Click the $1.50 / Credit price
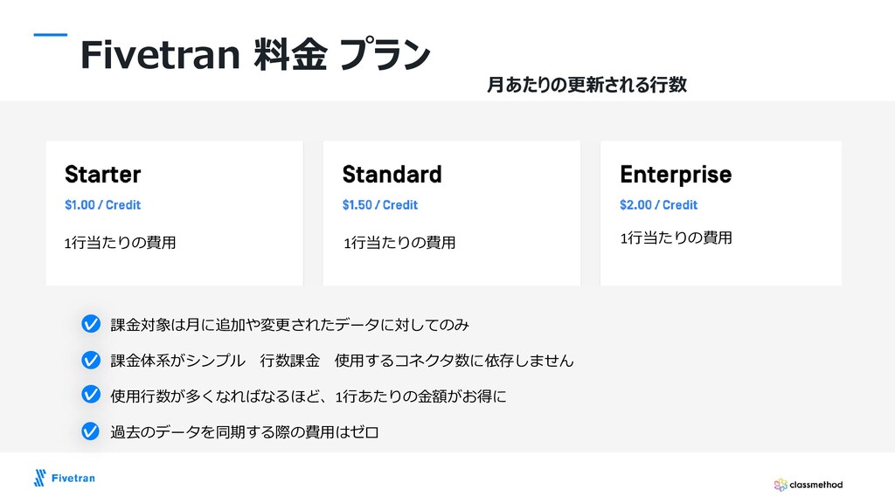This screenshot has height=503, width=895. pos(380,204)
